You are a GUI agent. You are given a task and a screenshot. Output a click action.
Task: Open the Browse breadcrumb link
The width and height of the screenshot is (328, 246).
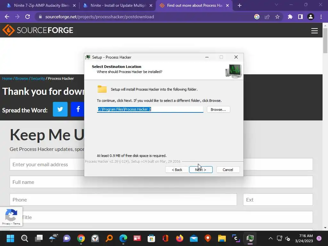pos(22,78)
